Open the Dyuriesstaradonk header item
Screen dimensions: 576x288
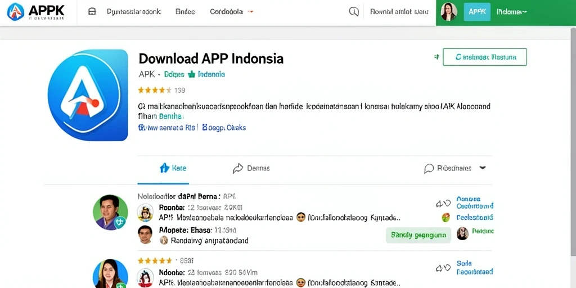[x=134, y=12]
